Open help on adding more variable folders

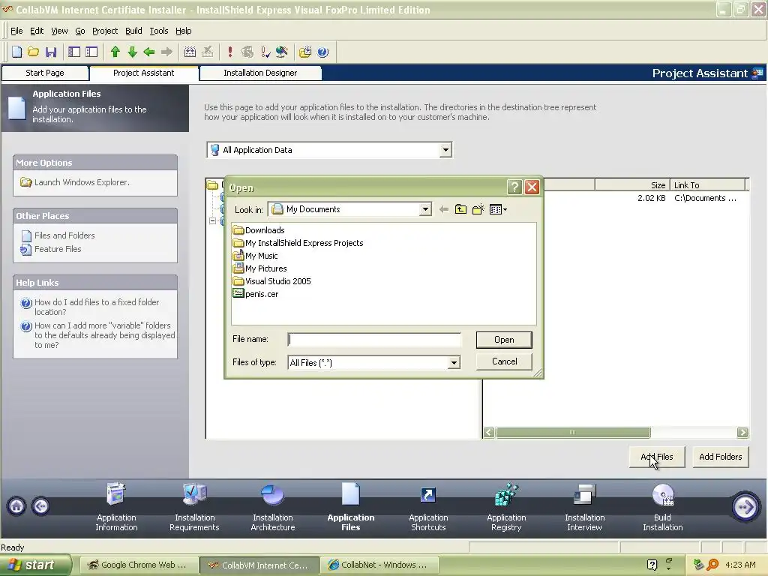[x=104, y=335]
